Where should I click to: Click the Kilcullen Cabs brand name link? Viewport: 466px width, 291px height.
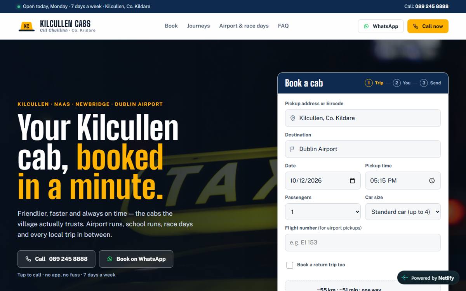65,24
